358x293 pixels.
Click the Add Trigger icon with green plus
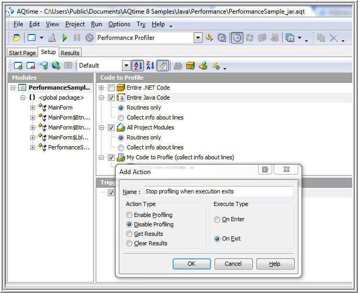tap(203, 66)
